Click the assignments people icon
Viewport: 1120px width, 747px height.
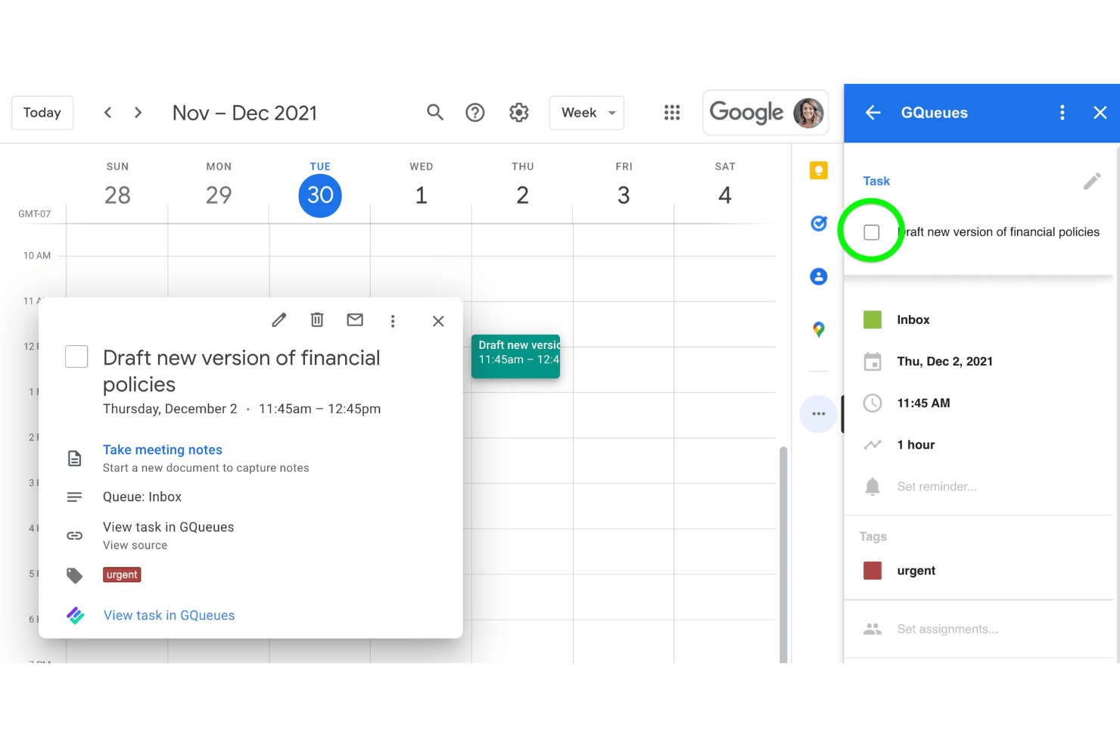(x=873, y=629)
